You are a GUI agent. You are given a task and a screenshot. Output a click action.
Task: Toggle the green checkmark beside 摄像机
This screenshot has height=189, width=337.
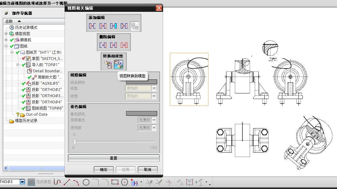click(12, 40)
